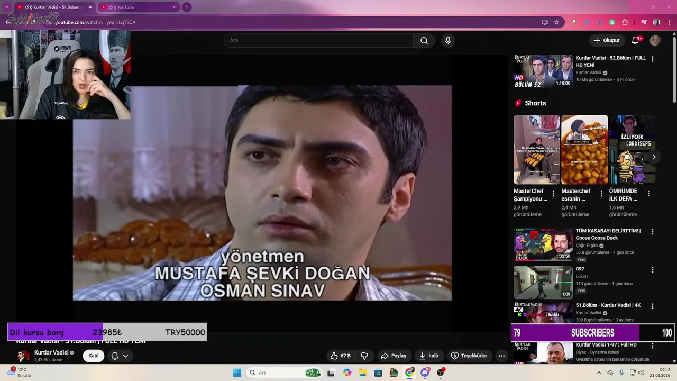This screenshot has height=381, width=677.
Task: Open the Goose Goose Duck video thumbnail
Action: click(543, 244)
